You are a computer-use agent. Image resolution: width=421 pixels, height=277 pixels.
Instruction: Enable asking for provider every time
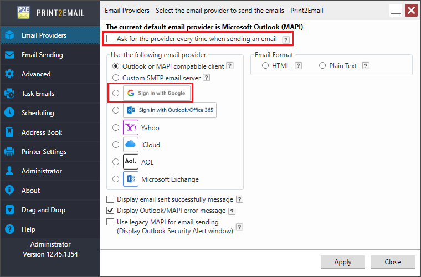click(110, 39)
